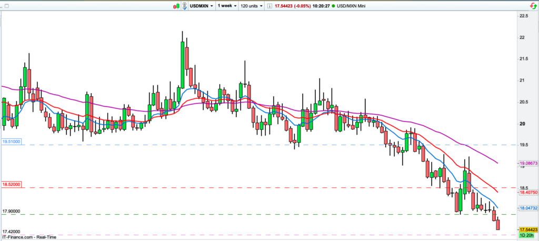Click the blue 18.04732 moving average tag
The image size is (539, 241).
(x=528, y=209)
